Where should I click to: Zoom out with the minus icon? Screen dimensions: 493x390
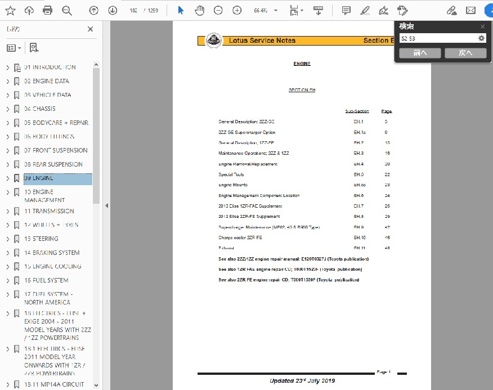218,11
